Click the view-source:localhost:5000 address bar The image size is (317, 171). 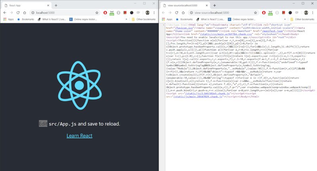click(223, 13)
